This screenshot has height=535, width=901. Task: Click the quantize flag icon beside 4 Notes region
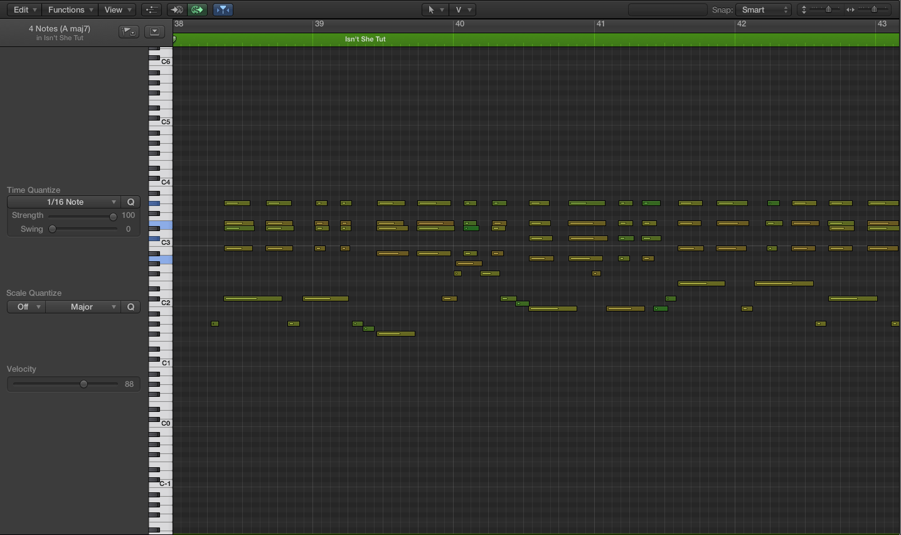tap(129, 31)
